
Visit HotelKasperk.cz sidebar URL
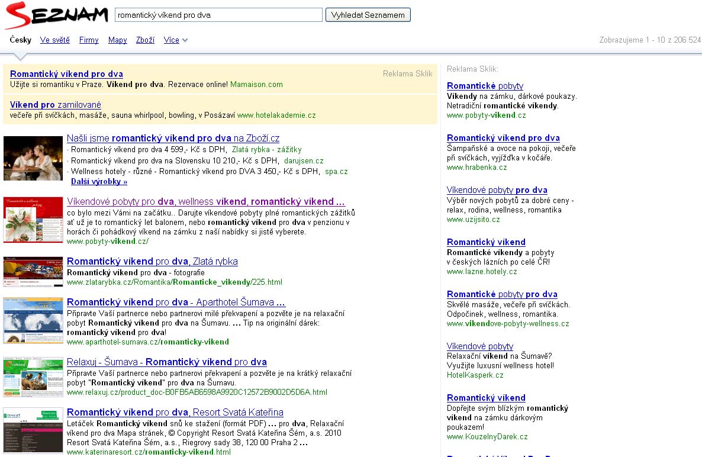(475, 375)
